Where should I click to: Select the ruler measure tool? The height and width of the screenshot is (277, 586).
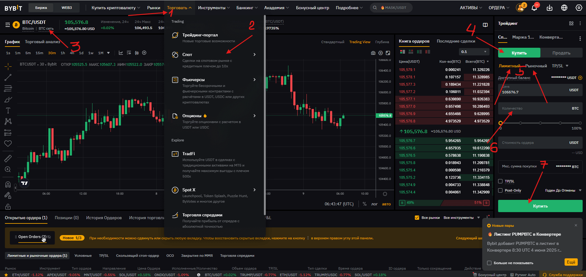point(8,158)
